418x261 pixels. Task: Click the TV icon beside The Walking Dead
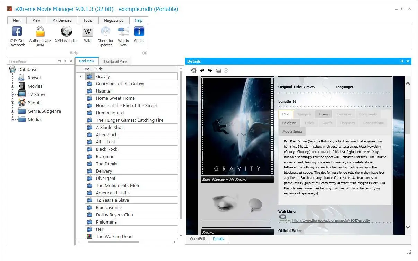pos(89,236)
